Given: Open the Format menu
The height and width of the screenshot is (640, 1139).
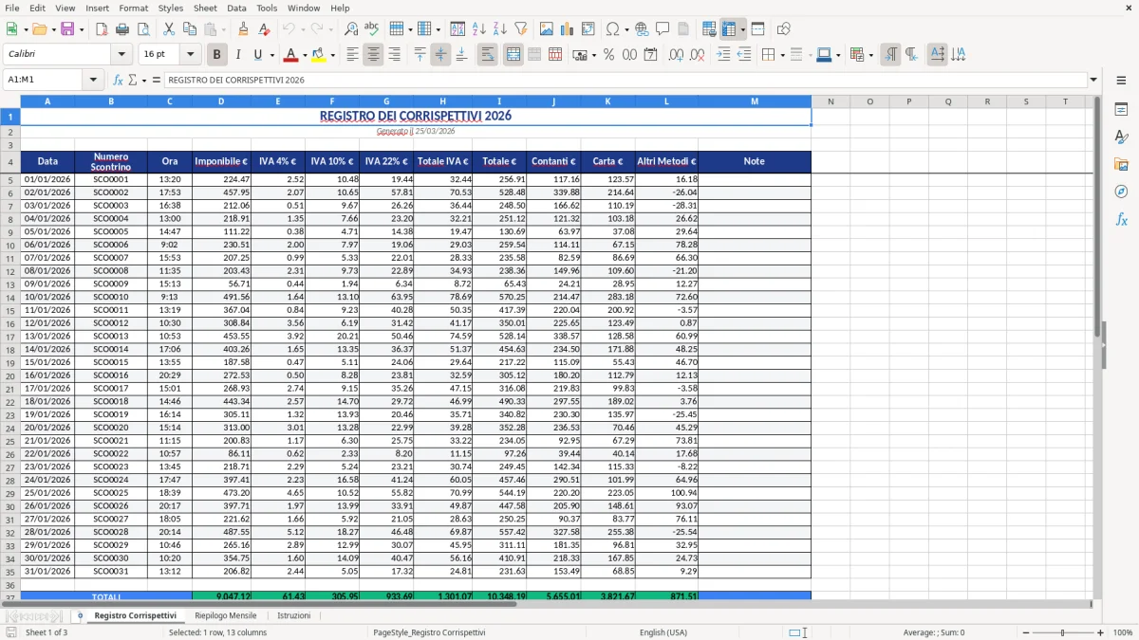Looking at the screenshot, I should tap(134, 8).
